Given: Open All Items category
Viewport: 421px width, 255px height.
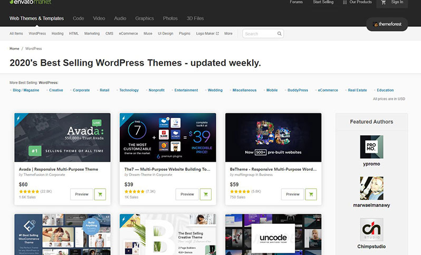Looking at the screenshot, I should tap(16, 34).
